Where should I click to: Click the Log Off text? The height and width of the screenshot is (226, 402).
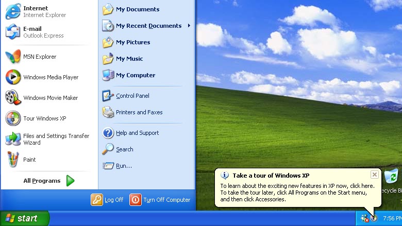(x=114, y=200)
